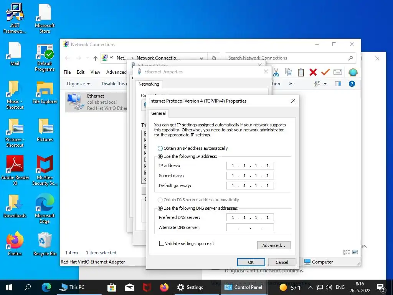Click the orange checkmark Properties toolbar icon

coord(325,72)
